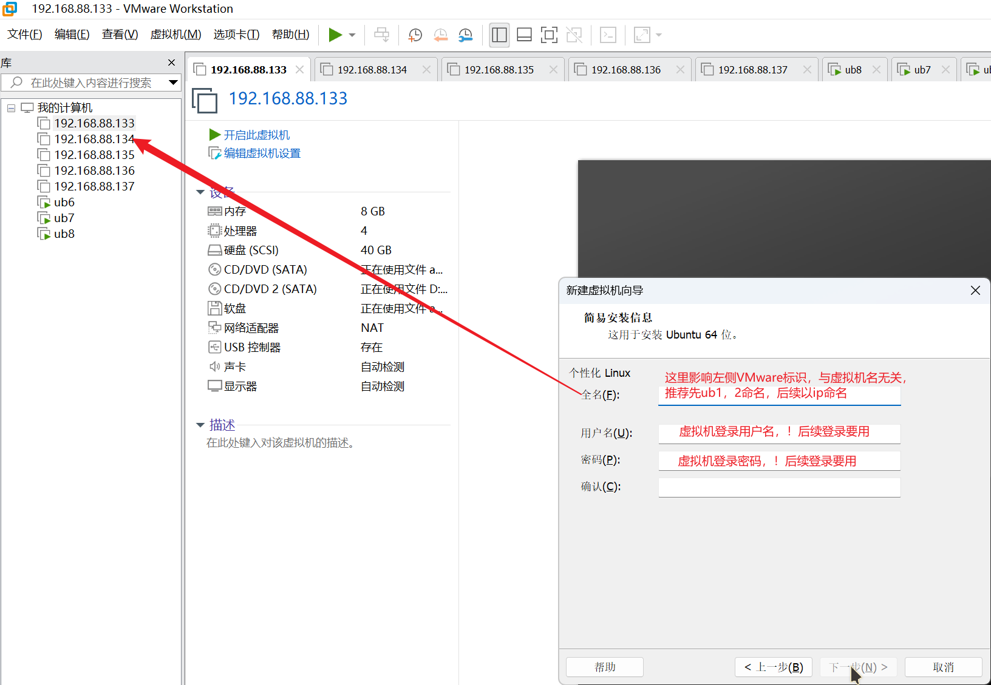Screen dimensions: 991x685
Task: Close the library 库 panel
Action: pos(171,62)
